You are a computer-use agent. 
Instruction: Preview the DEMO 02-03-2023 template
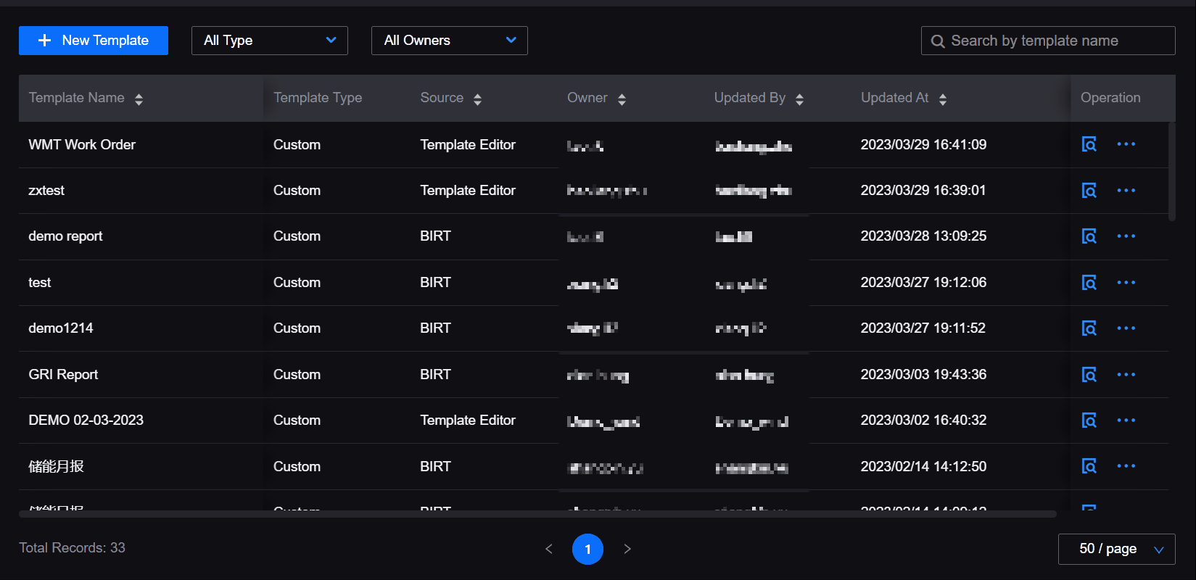[1089, 420]
